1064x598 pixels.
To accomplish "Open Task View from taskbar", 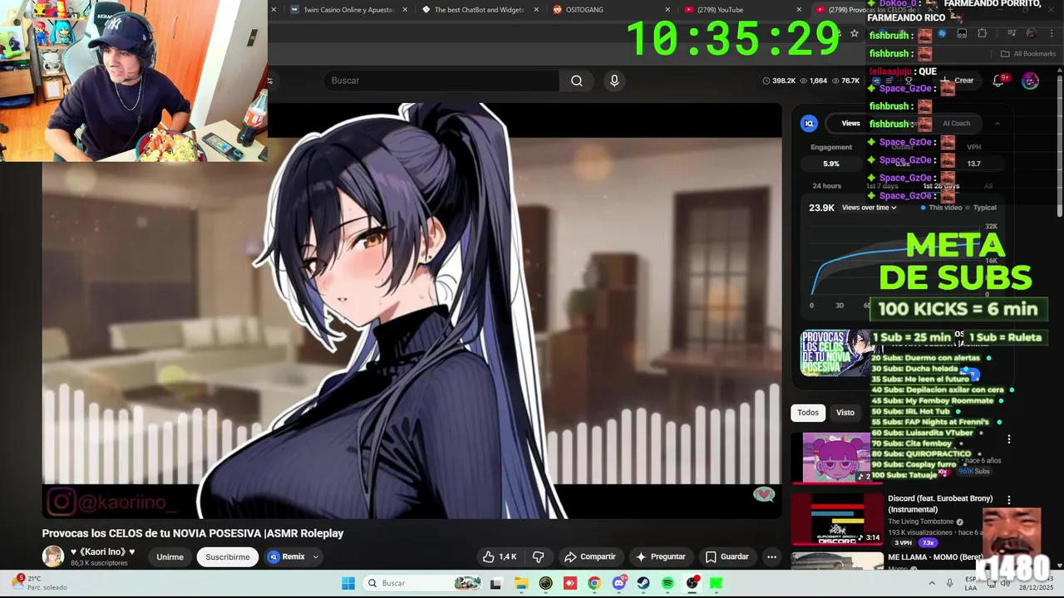I will tap(496, 583).
